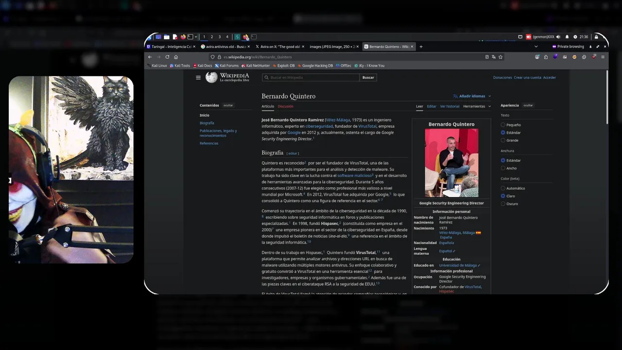Click the page vertical scrollbar
The image size is (622, 350).
[606, 97]
